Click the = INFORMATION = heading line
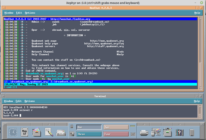This screenshot has width=206, height=140. click(75, 36)
